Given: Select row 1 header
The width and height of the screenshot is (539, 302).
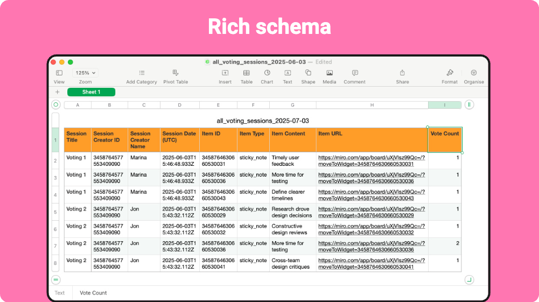Looking at the screenshot, I should (x=55, y=140).
